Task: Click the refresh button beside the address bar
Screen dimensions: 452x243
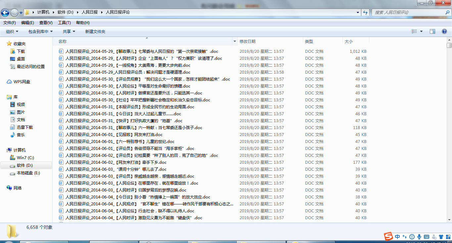Action: tap(365, 12)
